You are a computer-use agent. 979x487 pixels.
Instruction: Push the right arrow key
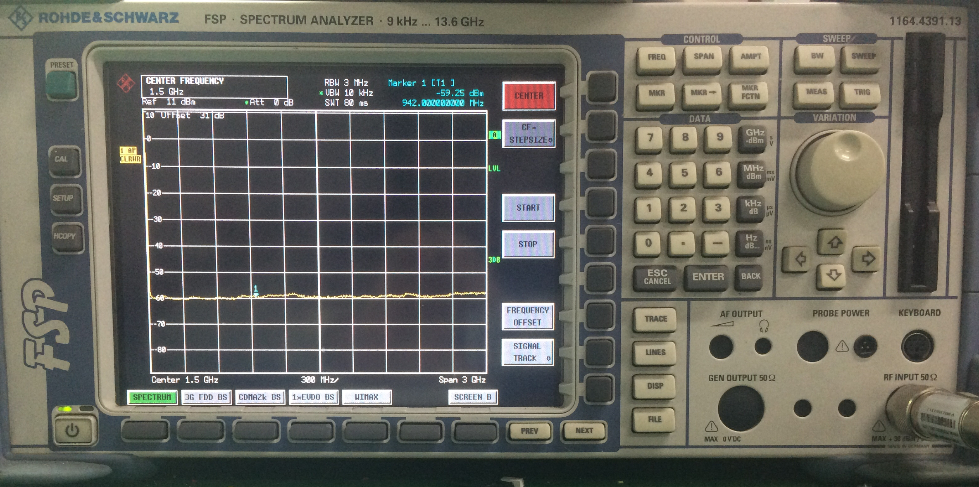tap(867, 259)
